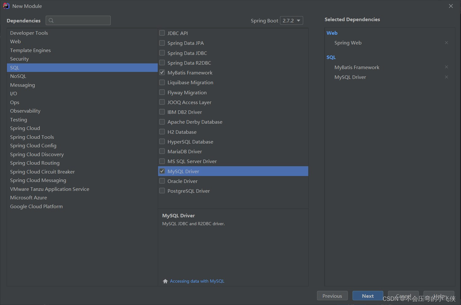
Task: Select Microsoft Azure category
Action: tap(82, 198)
